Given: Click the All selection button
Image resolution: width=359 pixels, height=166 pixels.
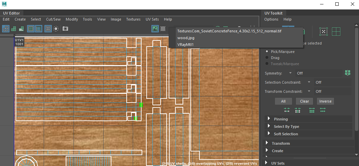Looking at the screenshot, I should coord(283,101).
